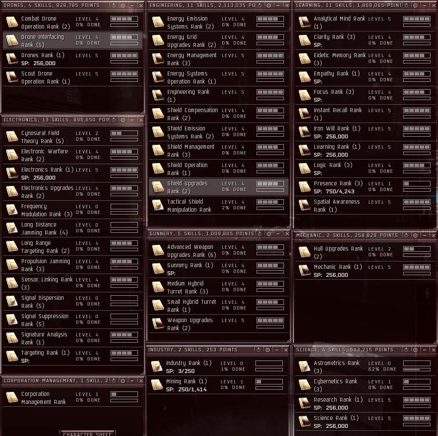Toggle the circle pin in Engineering window header

269,5
